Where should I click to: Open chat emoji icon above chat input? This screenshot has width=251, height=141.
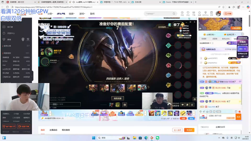coord(200,112)
